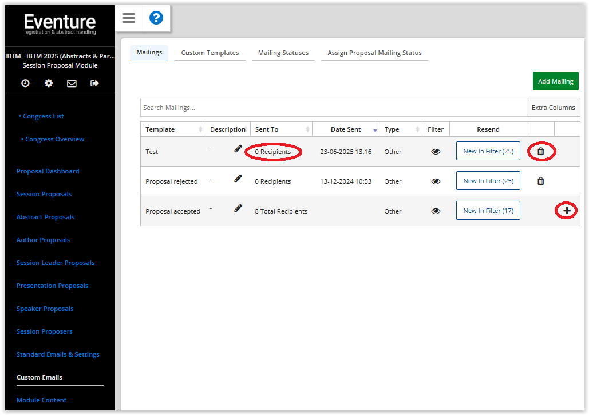
Task: Delete the Test mailing with trash icon
Action: [540, 152]
